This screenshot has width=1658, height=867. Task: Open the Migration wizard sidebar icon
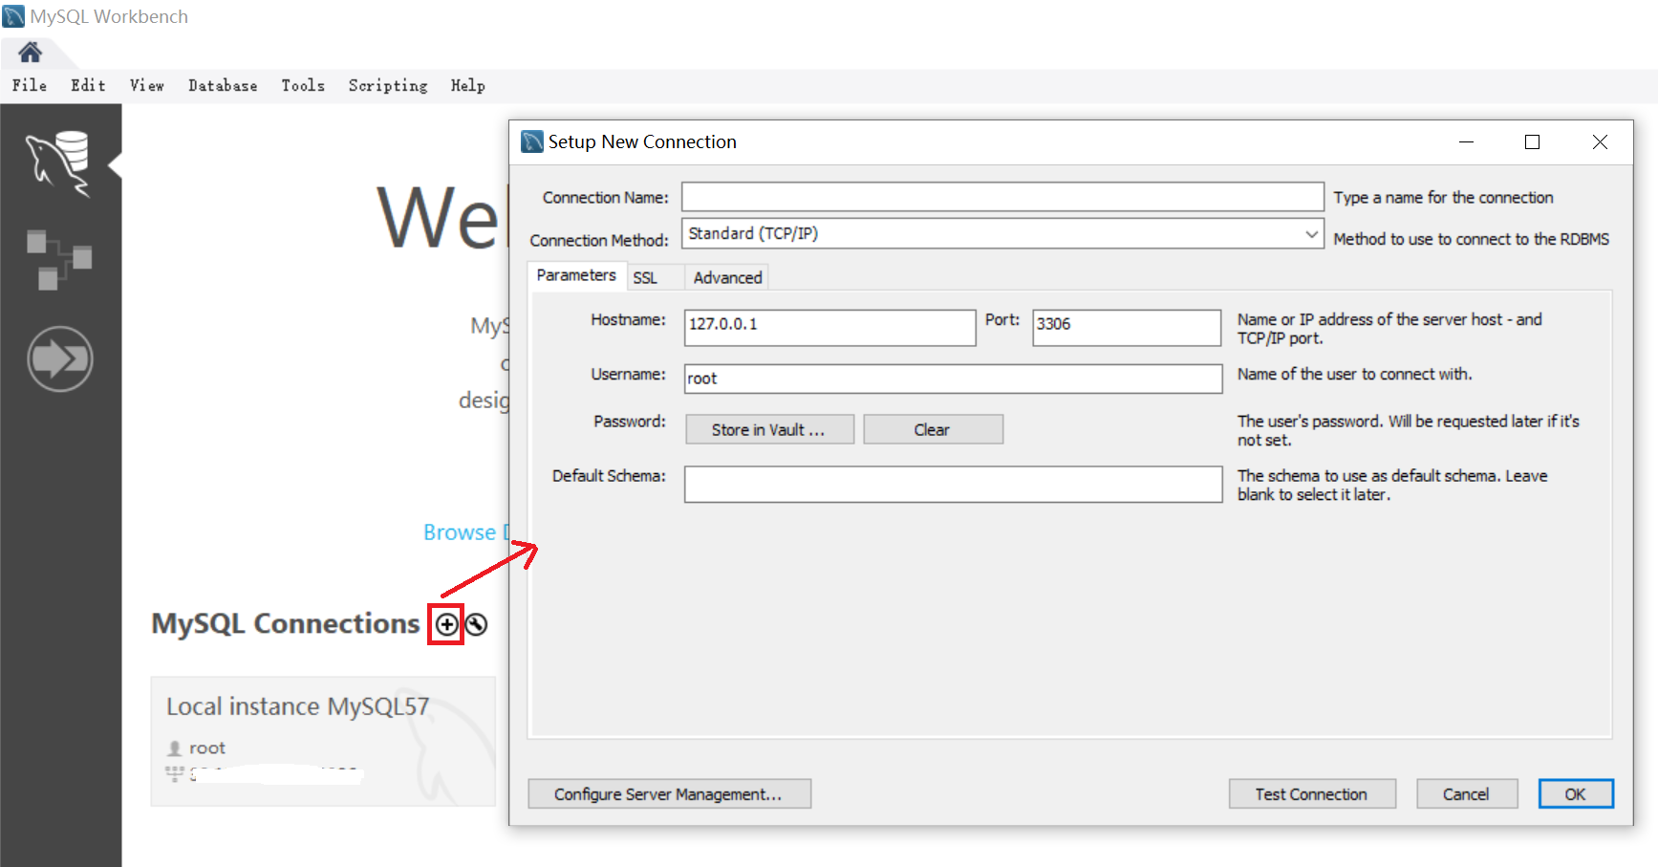59,359
